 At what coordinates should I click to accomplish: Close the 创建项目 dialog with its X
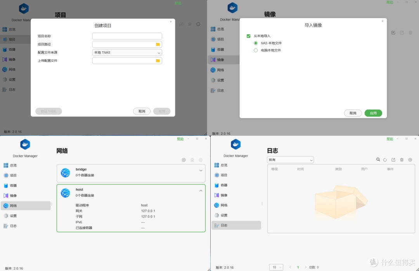point(171,22)
